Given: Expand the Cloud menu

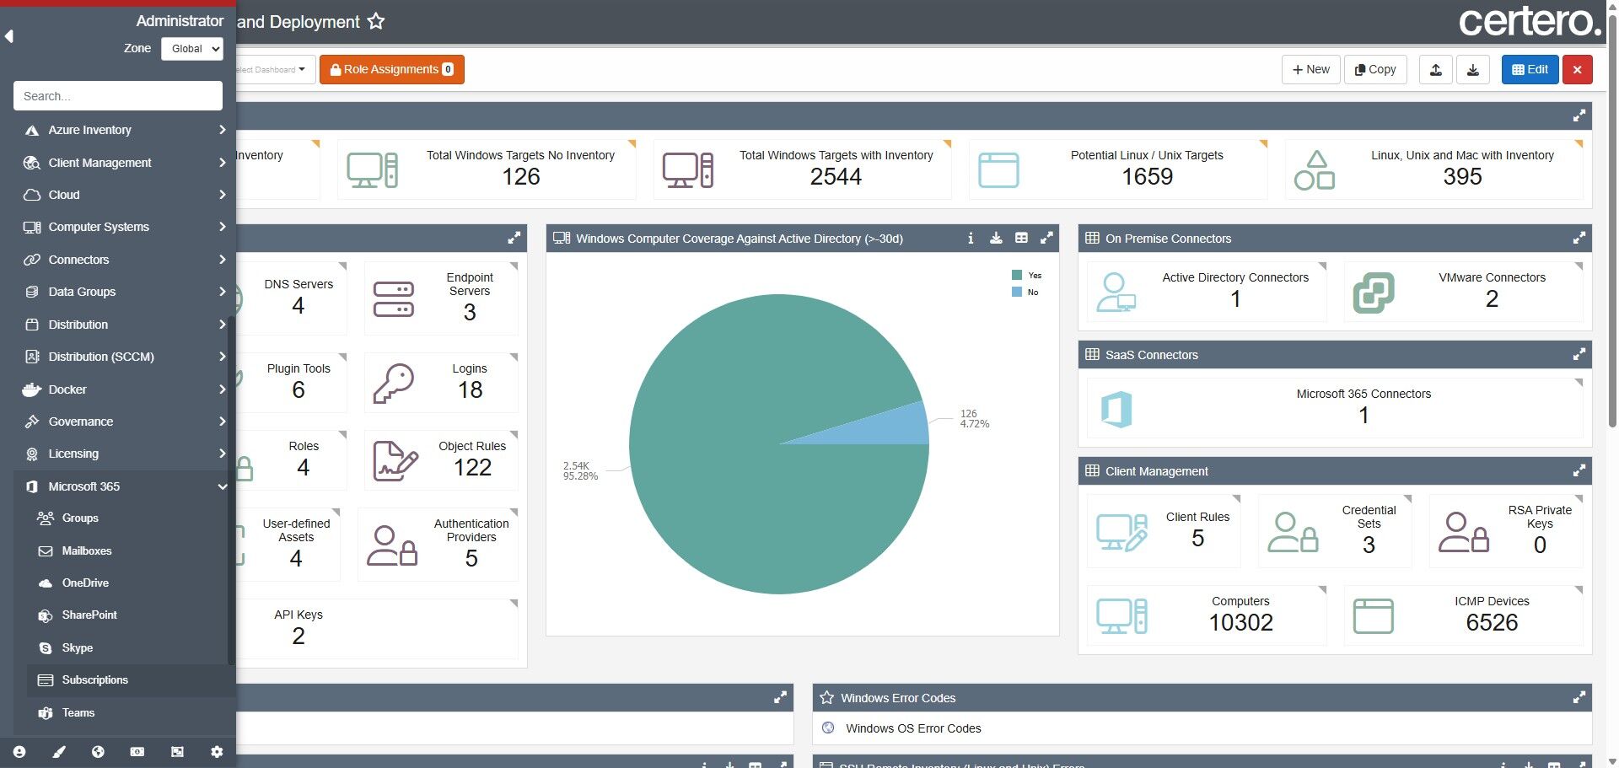Looking at the screenshot, I should 125,195.
